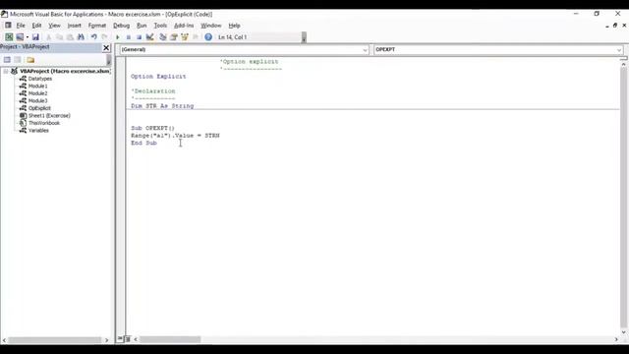Click the View Code icon in Project panel

tap(7, 60)
